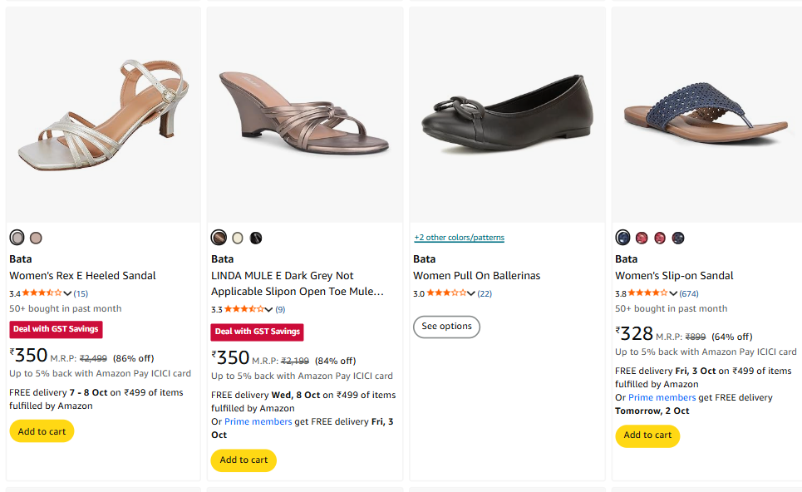Viewport: 802px width, 492px height.
Task: Click 'Deal with GST Savings' badge on LINDA MULE
Action: [x=257, y=332]
